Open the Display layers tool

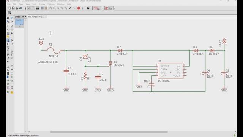(x=8, y=22)
